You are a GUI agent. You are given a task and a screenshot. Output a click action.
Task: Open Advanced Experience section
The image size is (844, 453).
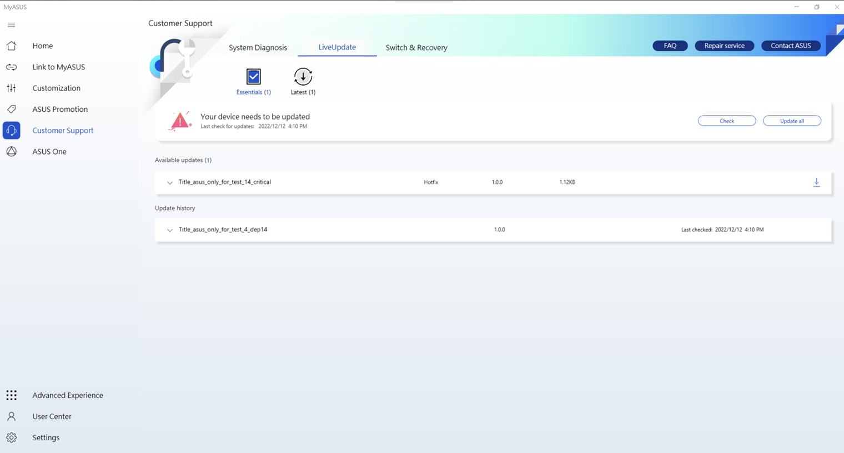point(68,395)
